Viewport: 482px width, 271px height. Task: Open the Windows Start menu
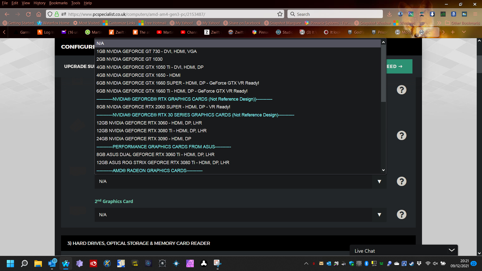click(10, 263)
